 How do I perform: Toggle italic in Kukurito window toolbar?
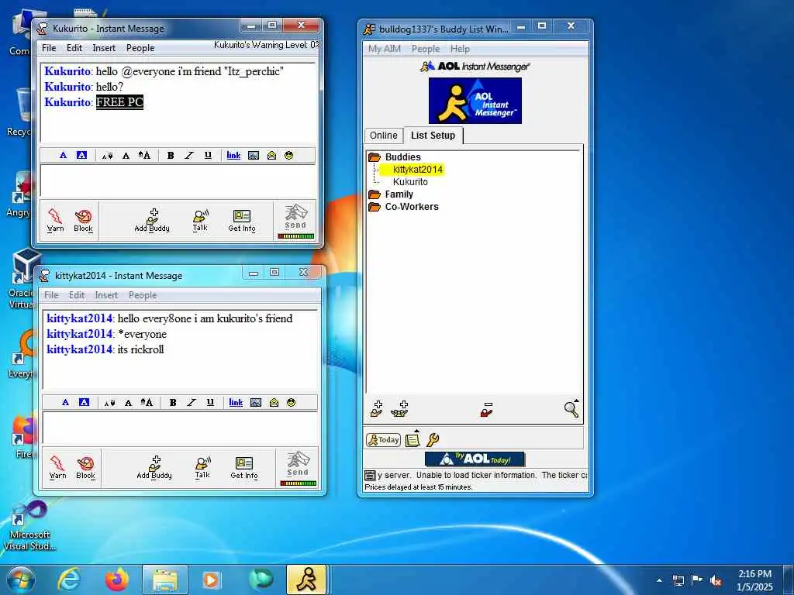(189, 155)
